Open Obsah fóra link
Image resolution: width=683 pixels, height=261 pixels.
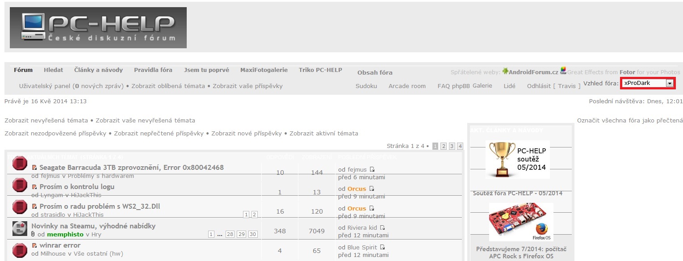pyautogui.click(x=375, y=72)
